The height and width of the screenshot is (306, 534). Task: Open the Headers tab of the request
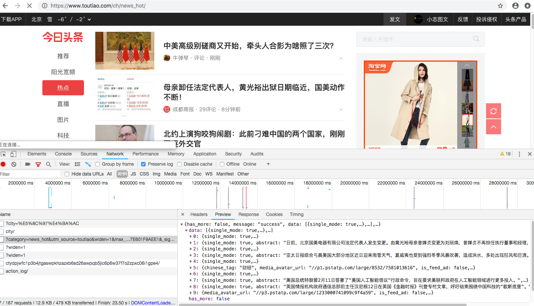click(199, 214)
